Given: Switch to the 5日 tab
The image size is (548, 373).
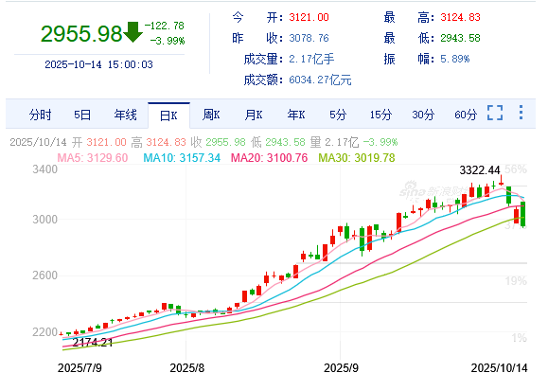Looking at the screenshot, I should pos(82,115).
